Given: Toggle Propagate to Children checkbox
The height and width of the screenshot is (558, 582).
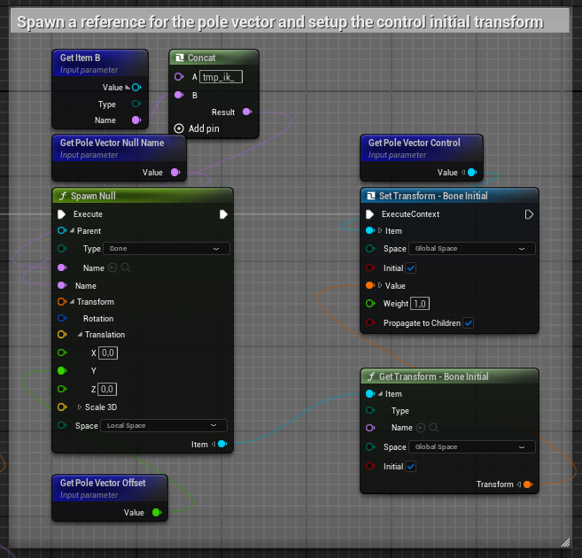Looking at the screenshot, I should (469, 322).
